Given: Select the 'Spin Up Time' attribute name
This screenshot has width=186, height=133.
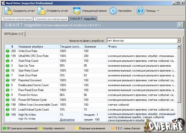Looking at the screenshot, I should [26, 66].
